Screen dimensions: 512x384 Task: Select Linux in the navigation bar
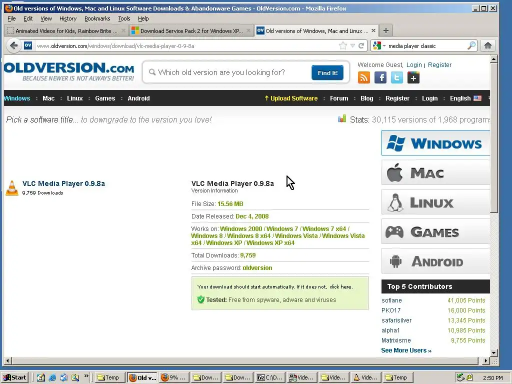(x=75, y=98)
